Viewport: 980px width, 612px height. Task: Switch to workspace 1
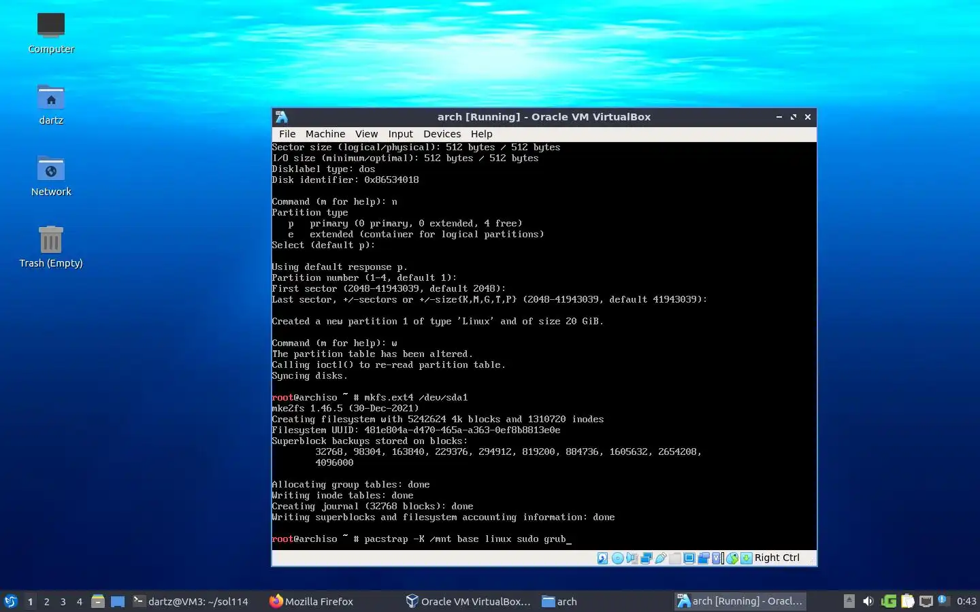pos(30,601)
